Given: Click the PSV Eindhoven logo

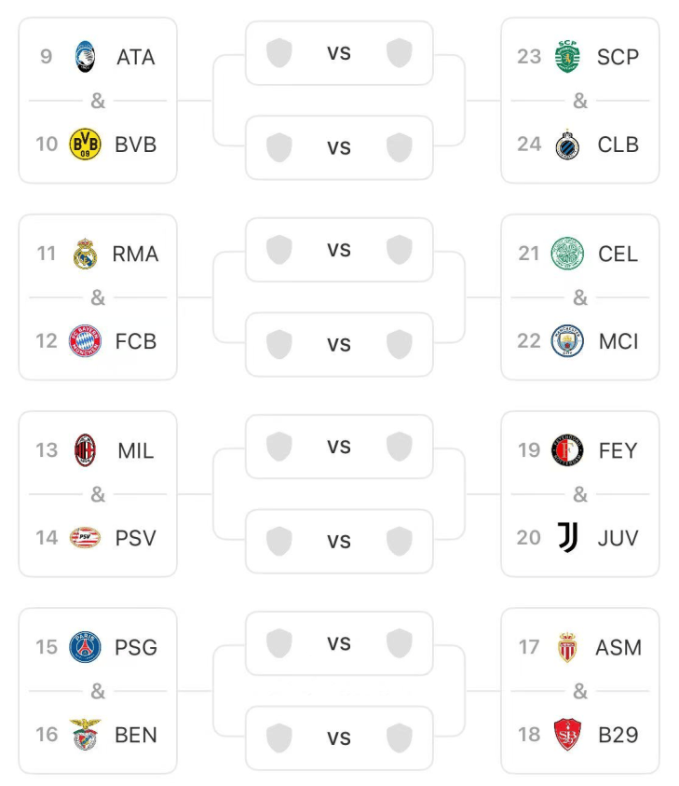Looking at the screenshot, I should 86,538.
